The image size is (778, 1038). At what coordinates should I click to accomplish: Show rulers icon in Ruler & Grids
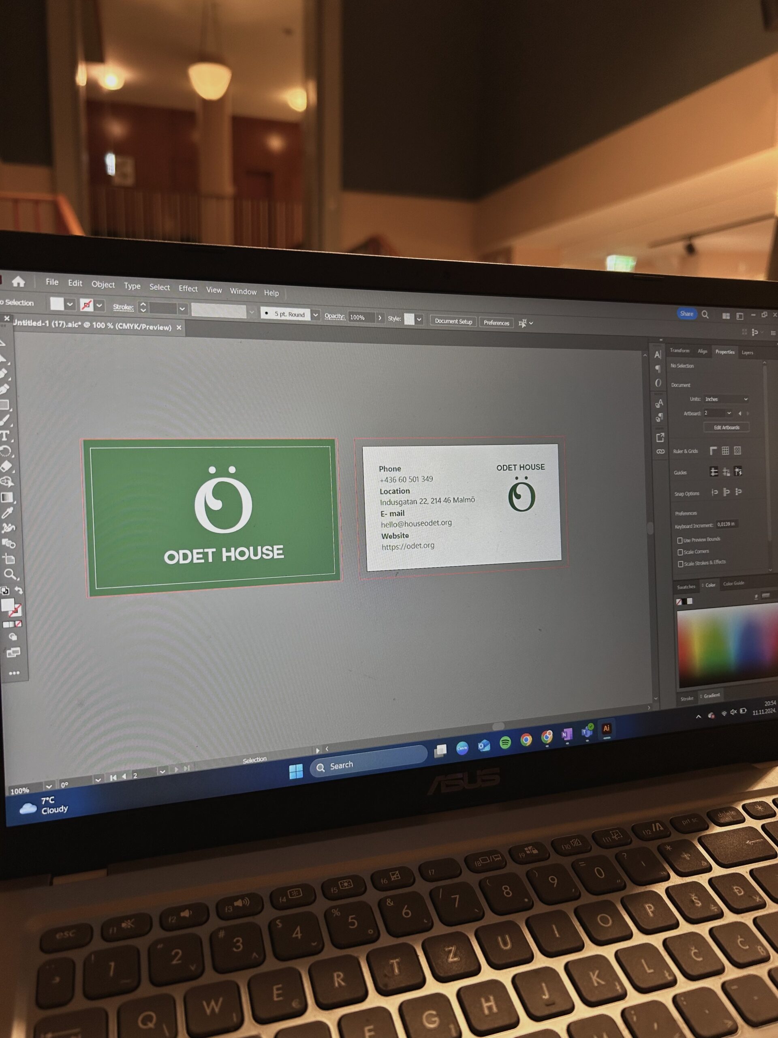(x=713, y=450)
